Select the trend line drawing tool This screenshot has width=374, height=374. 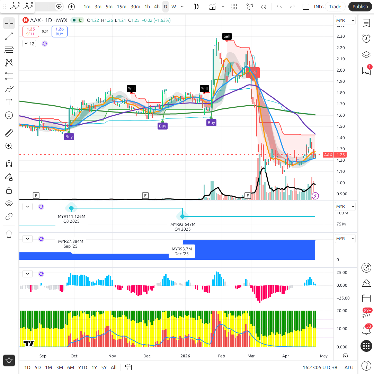pos(9,36)
